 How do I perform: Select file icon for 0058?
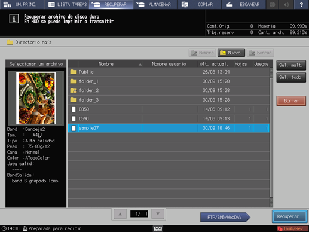(74, 109)
